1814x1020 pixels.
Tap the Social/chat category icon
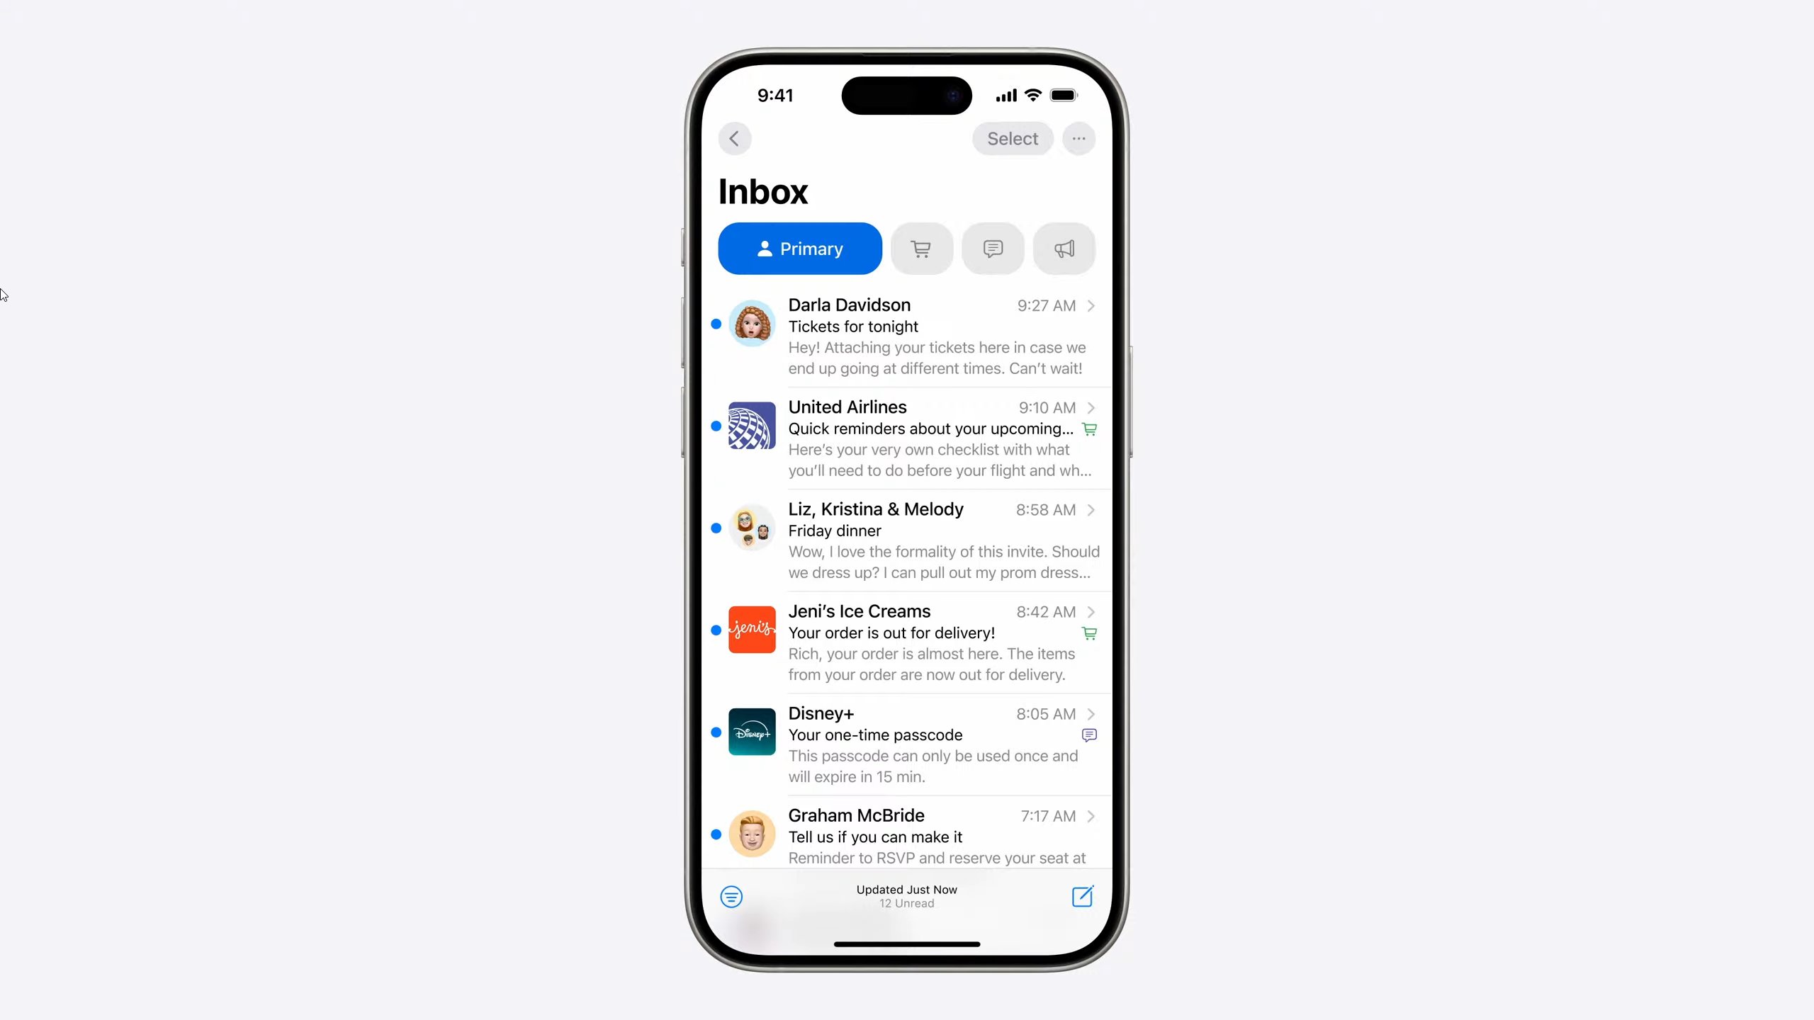993,248
